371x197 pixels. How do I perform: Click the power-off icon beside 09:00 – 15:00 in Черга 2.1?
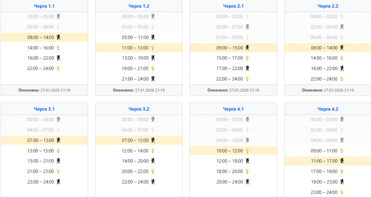click(x=247, y=48)
